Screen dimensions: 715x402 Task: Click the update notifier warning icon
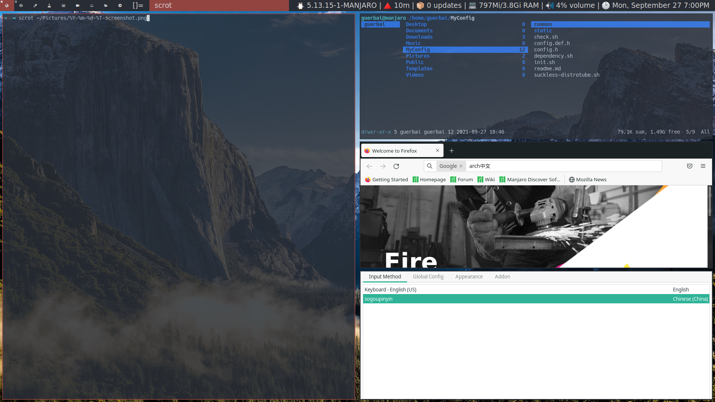(x=389, y=6)
